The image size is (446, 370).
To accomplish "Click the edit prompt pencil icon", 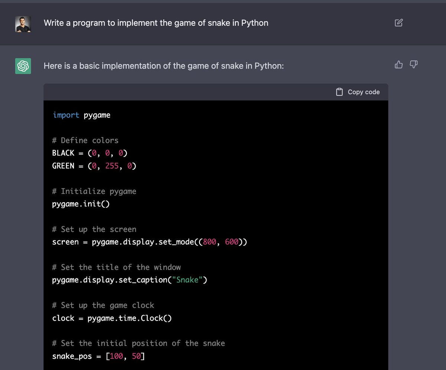I will pos(398,23).
